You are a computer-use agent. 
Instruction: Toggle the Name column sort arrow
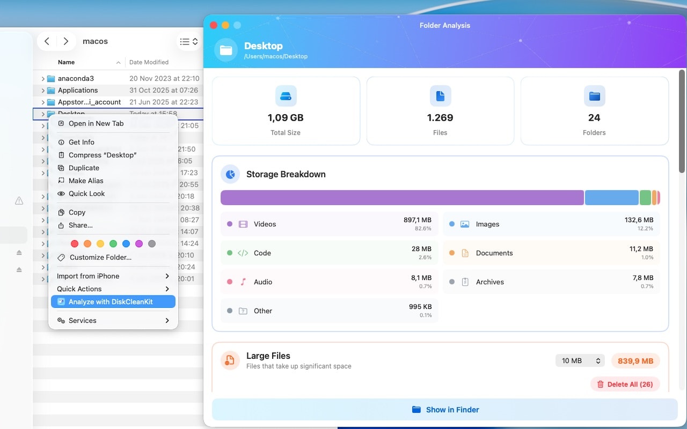pyautogui.click(x=119, y=63)
